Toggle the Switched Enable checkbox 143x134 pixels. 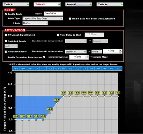[6, 41]
